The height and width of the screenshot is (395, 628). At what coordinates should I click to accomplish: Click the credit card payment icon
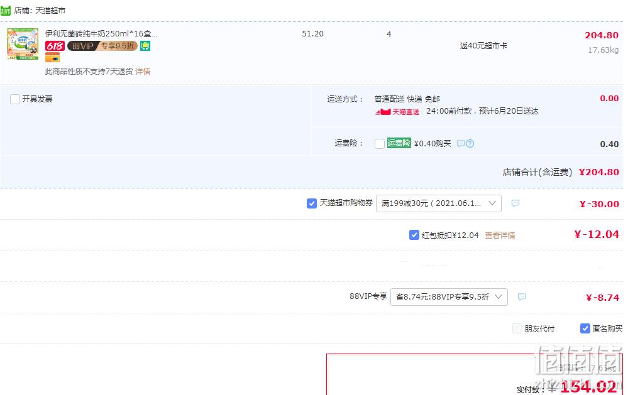(x=52, y=58)
